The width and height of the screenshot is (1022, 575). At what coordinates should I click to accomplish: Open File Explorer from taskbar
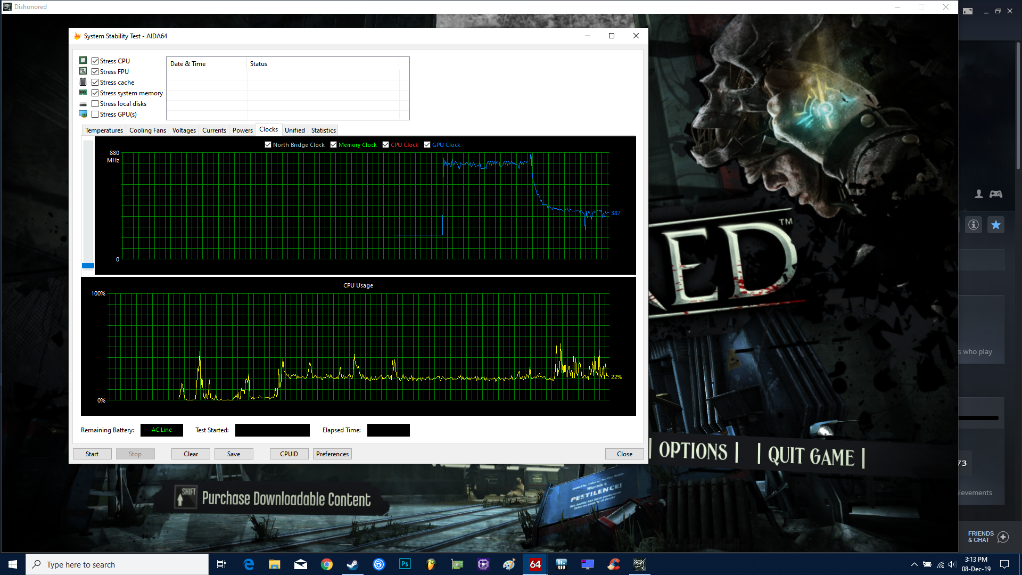275,564
